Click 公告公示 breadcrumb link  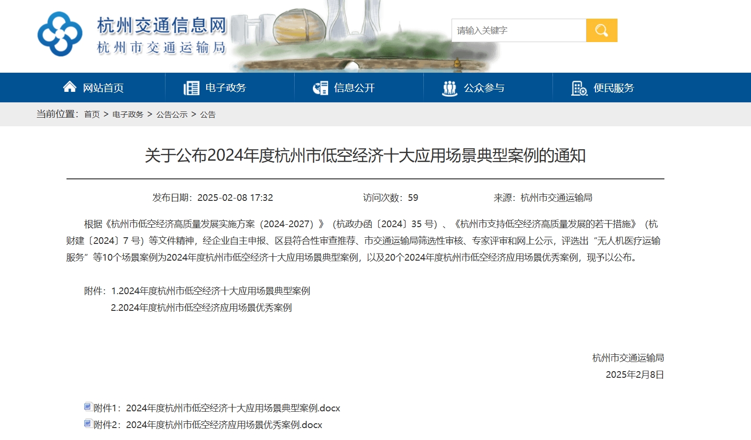(x=172, y=114)
